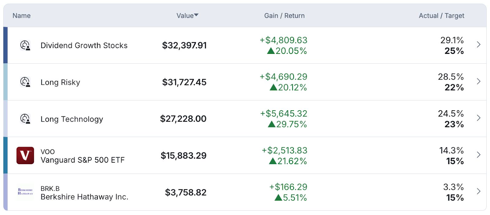Click the Long Risky portfolio icon
The height and width of the screenshot is (215, 490).
pos(25,82)
